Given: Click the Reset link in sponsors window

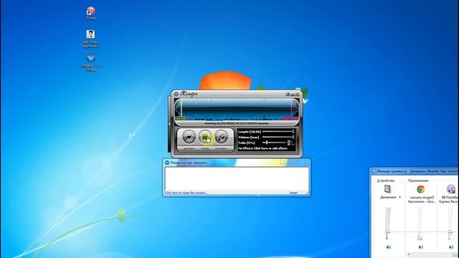Looking at the screenshot, I should click(293, 193).
